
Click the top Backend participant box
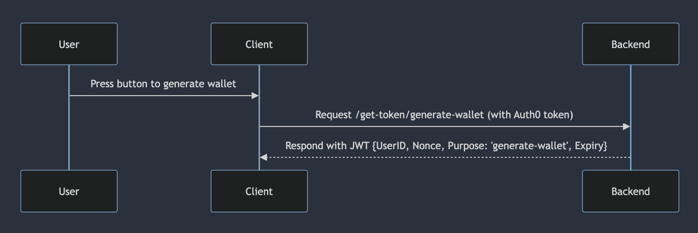tap(630, 44)
